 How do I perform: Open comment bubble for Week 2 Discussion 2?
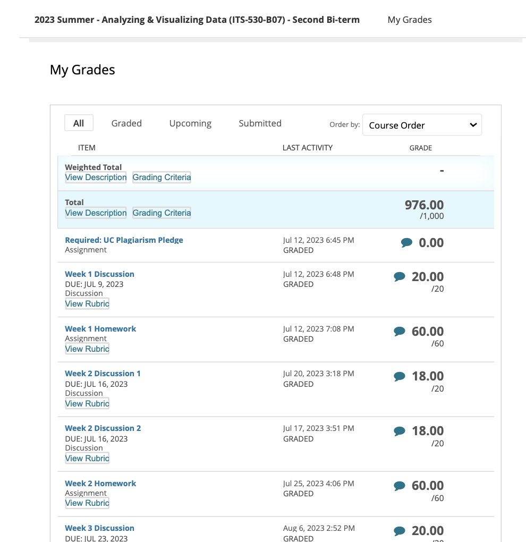pyautogui.click(x=400, y=431)
